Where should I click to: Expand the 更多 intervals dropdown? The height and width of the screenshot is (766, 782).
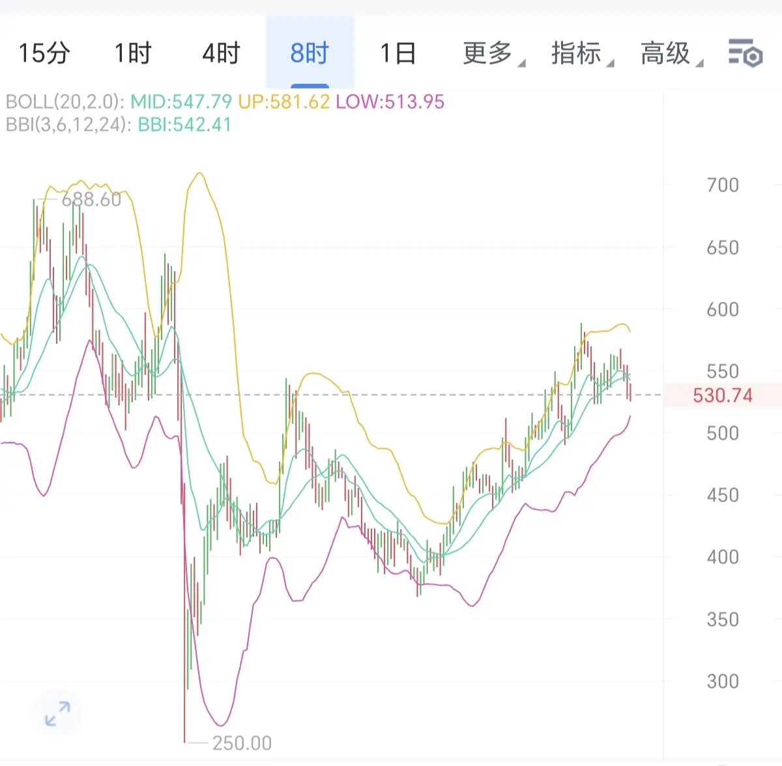tap(493, 53)
